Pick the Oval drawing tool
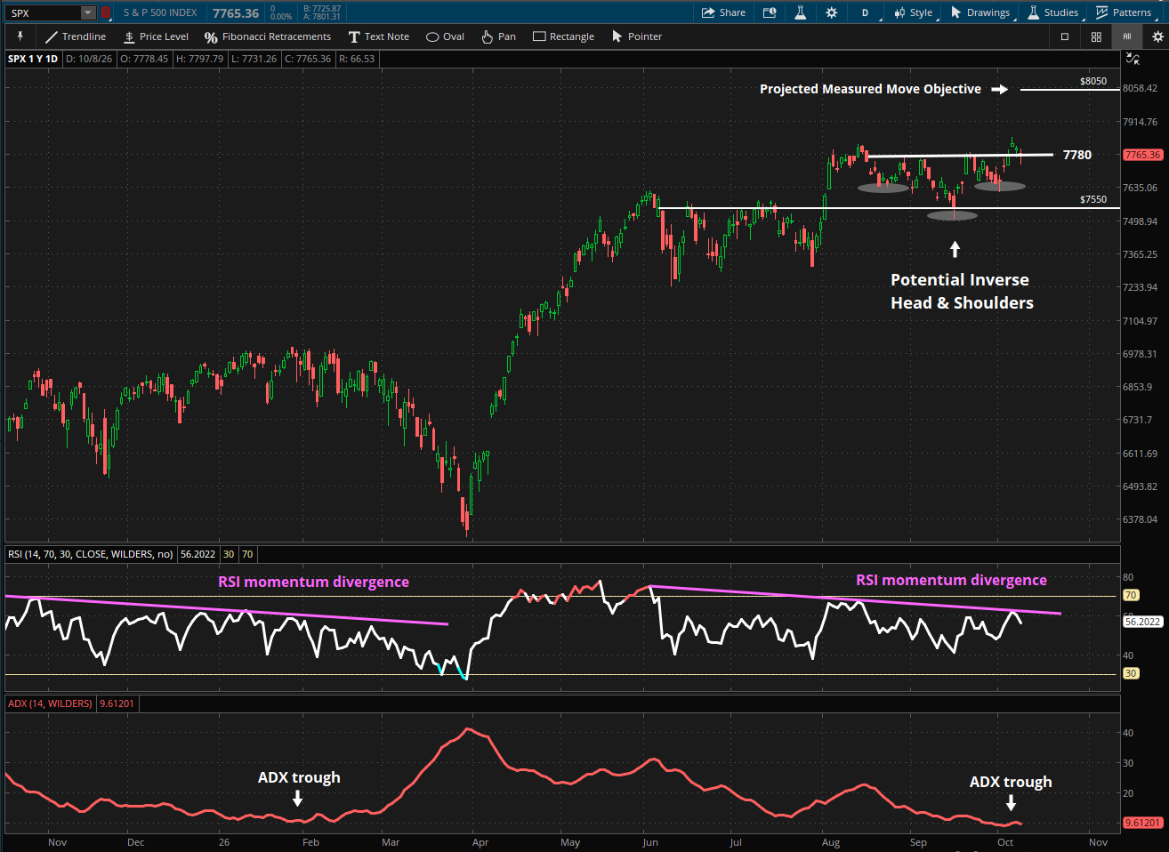 tap(445, 36)
